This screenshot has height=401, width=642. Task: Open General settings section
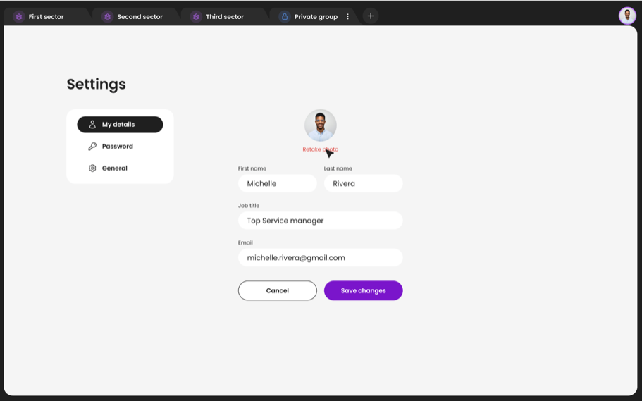click(x=114, y=168)
